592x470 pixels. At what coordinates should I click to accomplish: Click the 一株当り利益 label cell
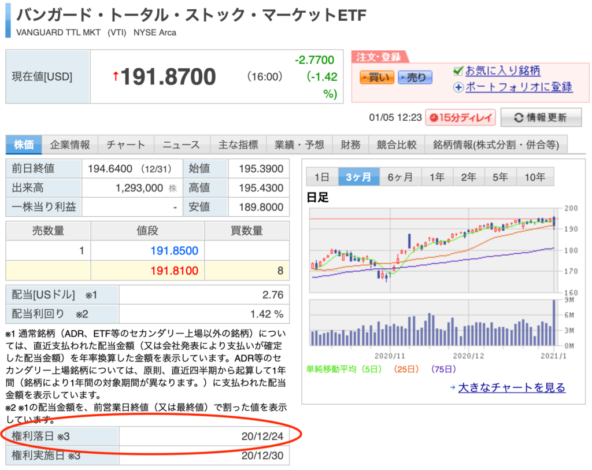[44, 208]
